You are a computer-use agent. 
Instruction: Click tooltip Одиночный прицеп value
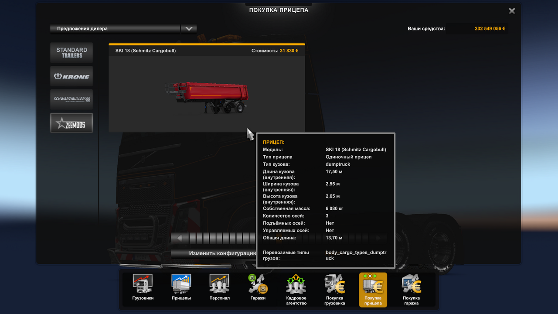[x=349, y=157]
